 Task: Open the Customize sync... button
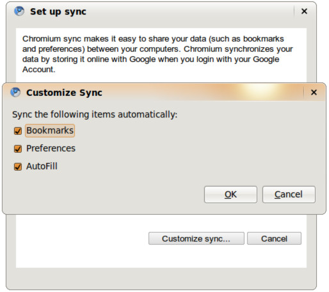coord(197,238)
